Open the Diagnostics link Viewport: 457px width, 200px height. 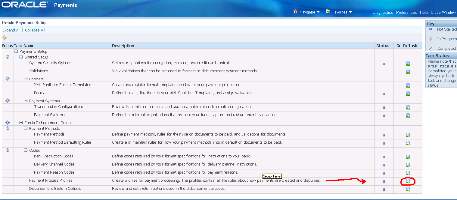[x=383, y=12]
